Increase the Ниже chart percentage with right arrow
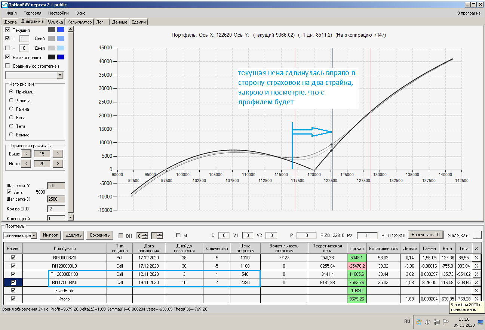 58,163
